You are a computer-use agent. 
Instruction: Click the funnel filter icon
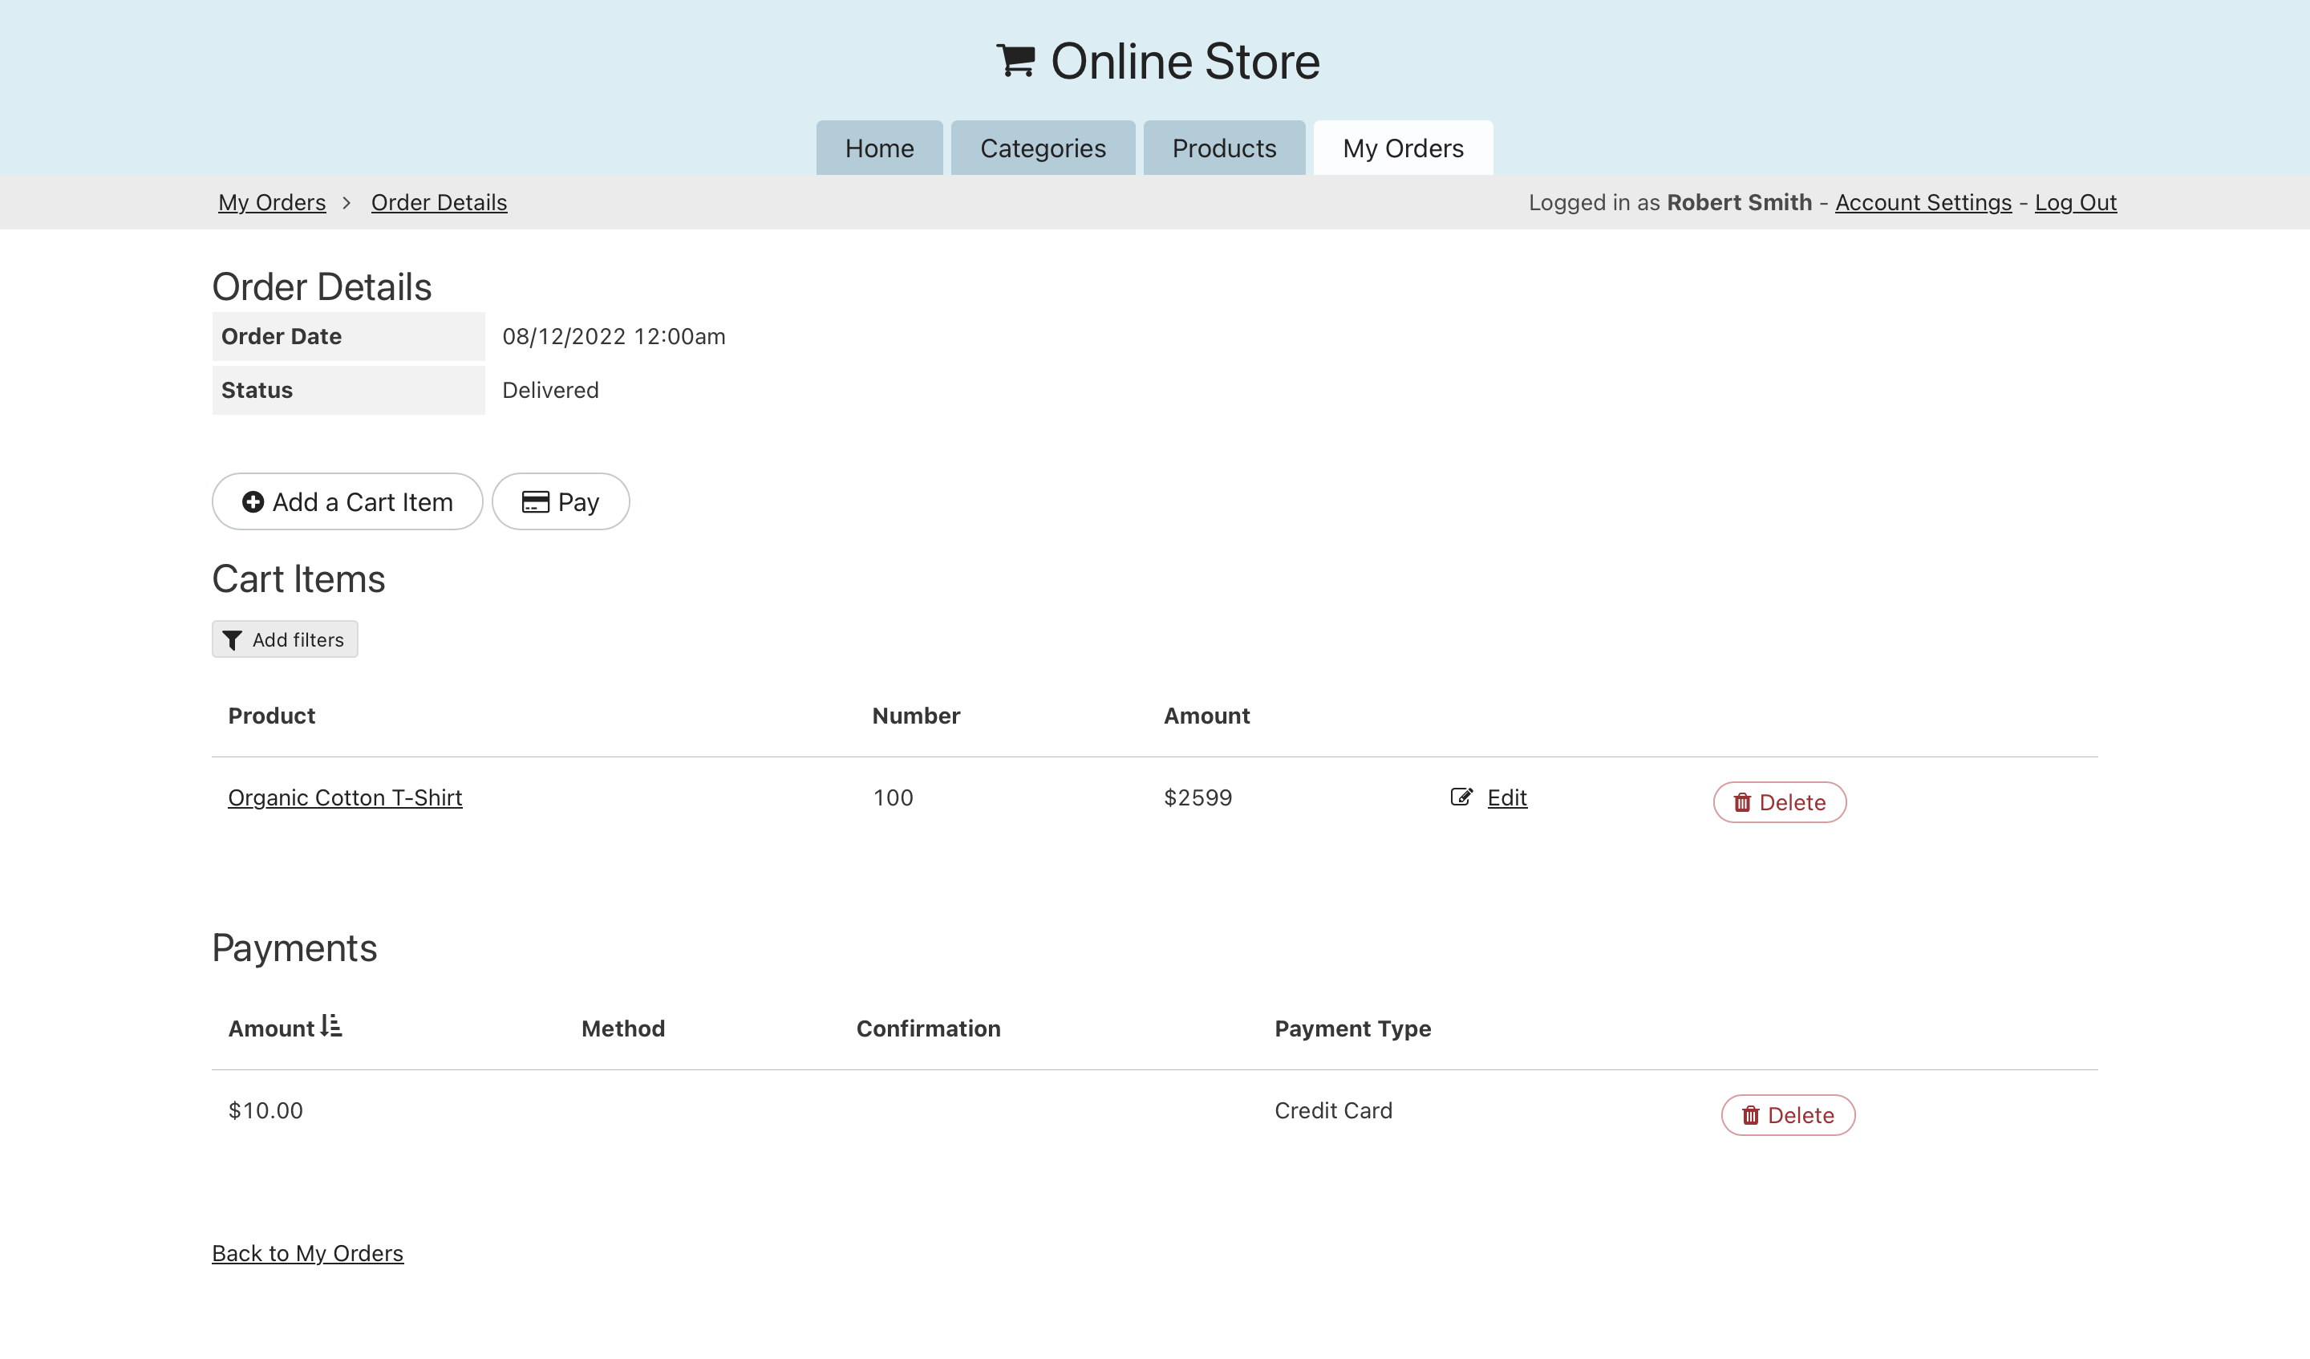pyautogui.click(x=233, y=640)
